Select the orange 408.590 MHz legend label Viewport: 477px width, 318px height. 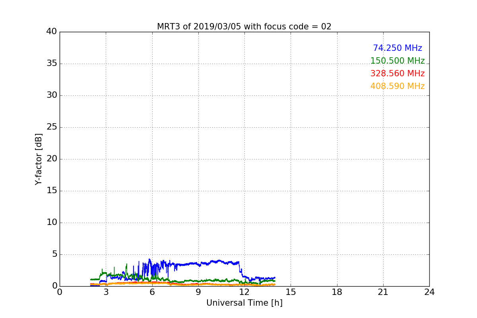397,86
